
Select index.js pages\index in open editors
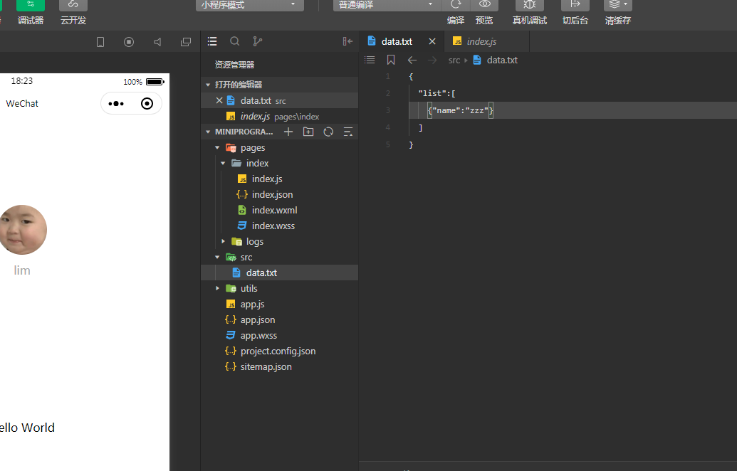coord(279,117)
